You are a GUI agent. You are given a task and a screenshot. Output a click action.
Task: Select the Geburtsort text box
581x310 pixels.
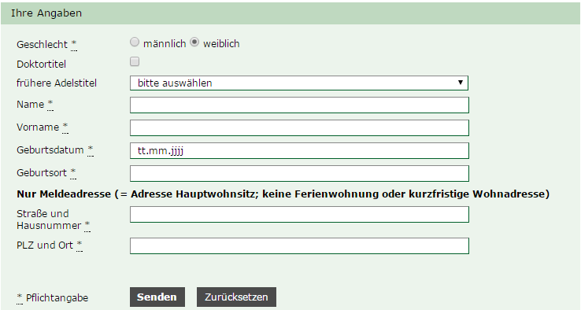coord(299,173)
